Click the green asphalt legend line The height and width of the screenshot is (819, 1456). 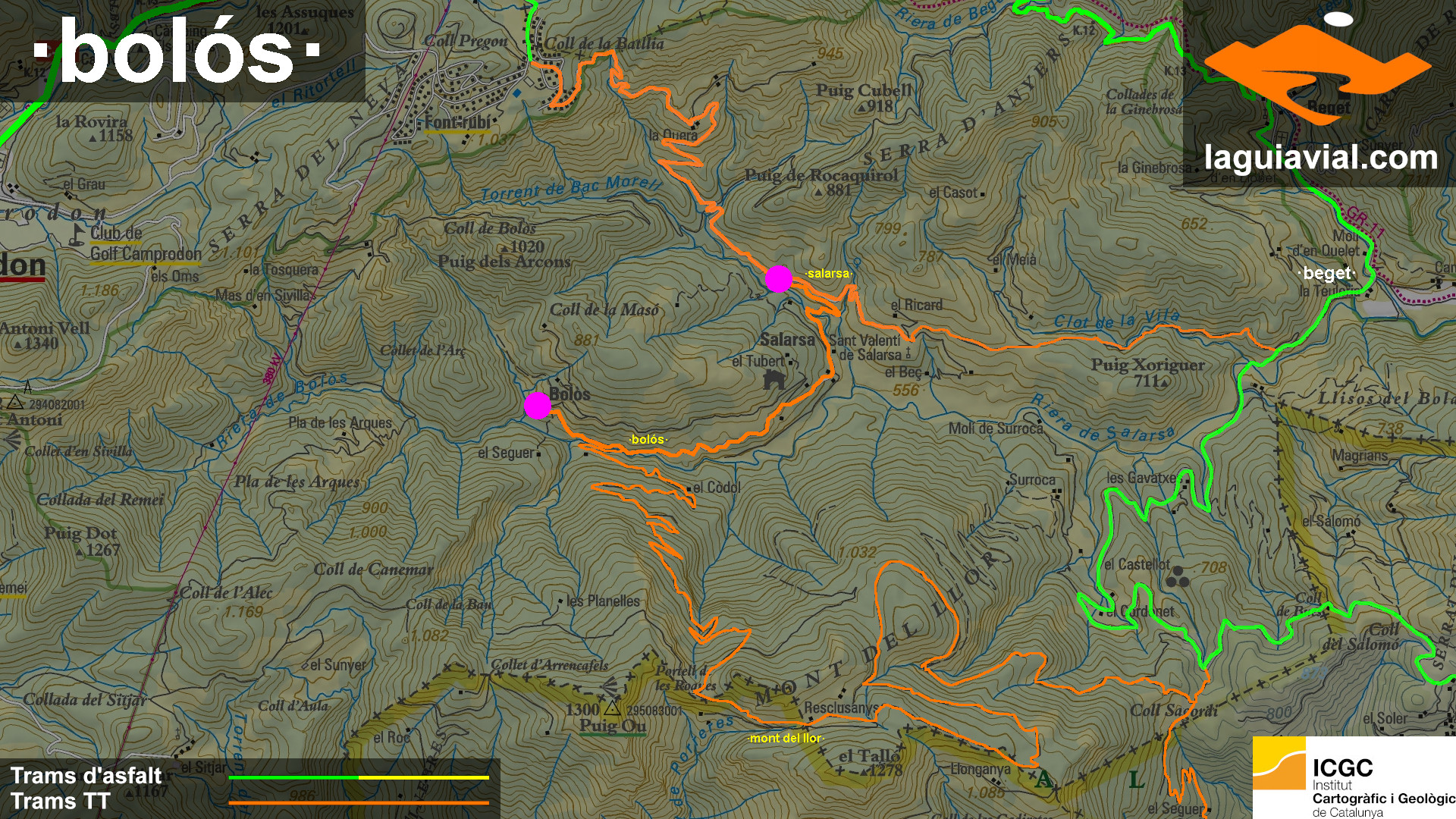click(293, 777)
